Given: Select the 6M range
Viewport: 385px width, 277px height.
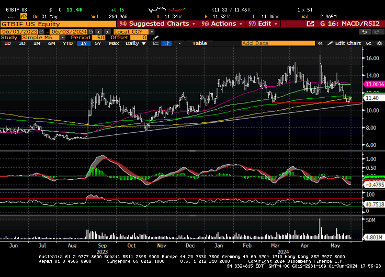Looking at the screenshot, I should point(51,43).
